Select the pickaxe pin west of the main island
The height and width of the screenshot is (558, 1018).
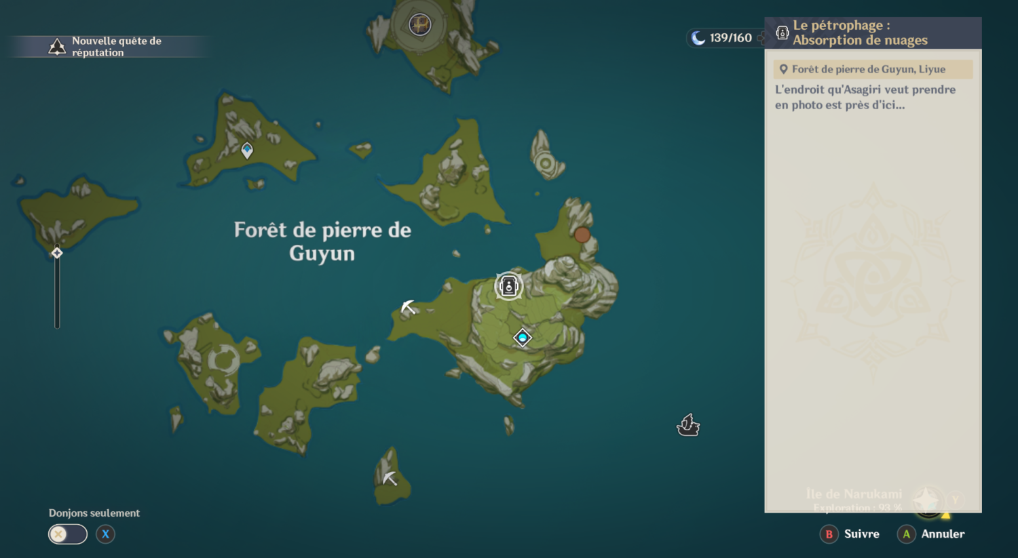coord(408,307)
